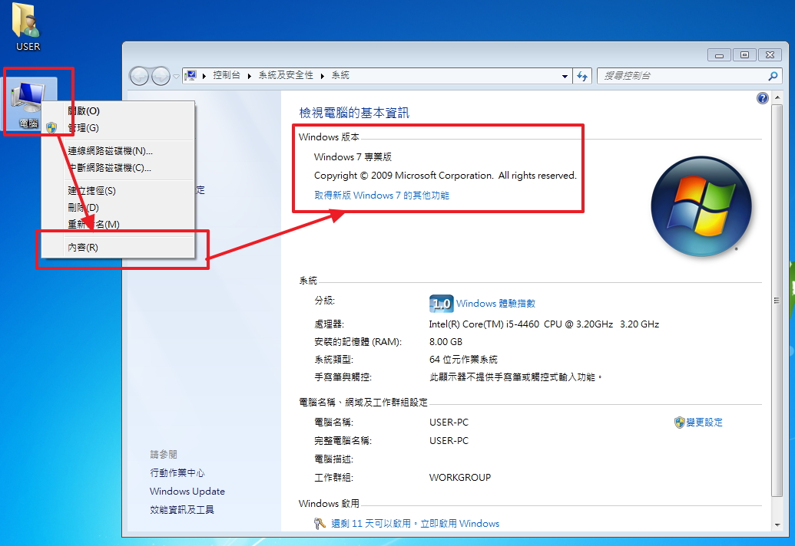
Task: Click the shield icon beside 變更設定
Action: coord(680,422)
